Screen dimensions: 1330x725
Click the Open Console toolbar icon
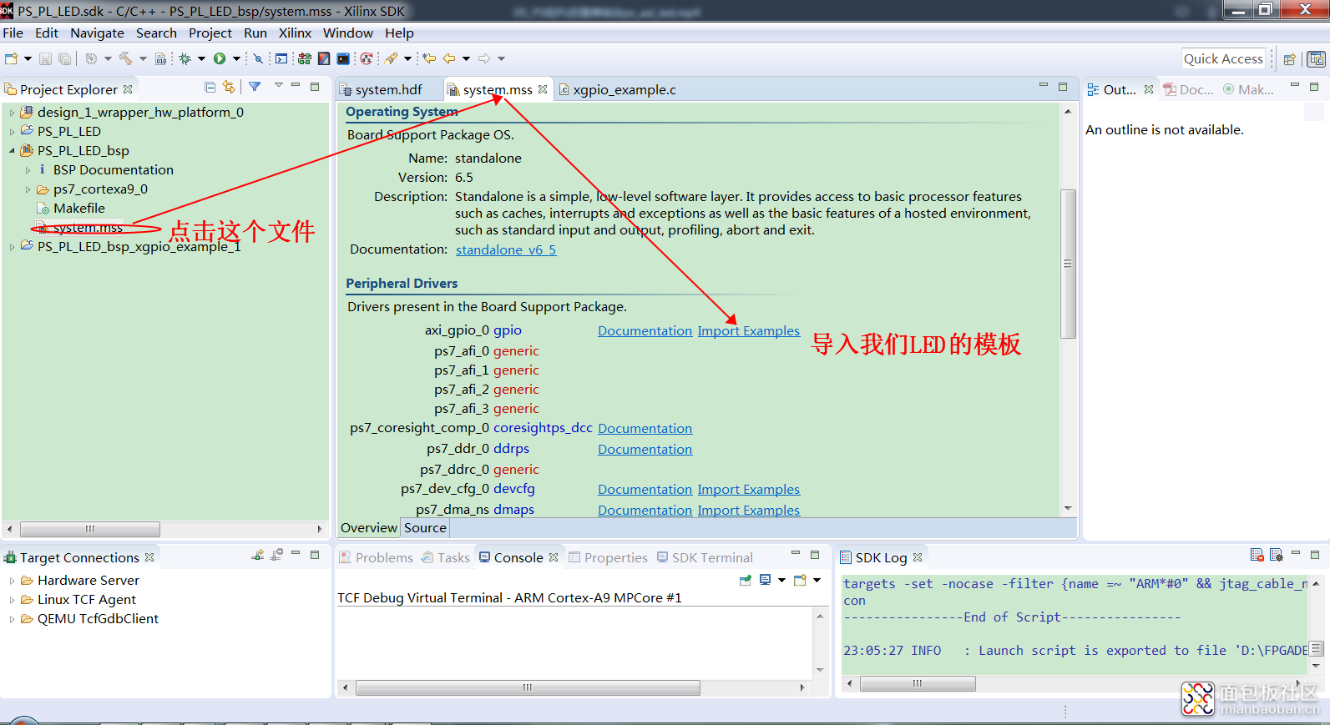[x=281, y=58]
